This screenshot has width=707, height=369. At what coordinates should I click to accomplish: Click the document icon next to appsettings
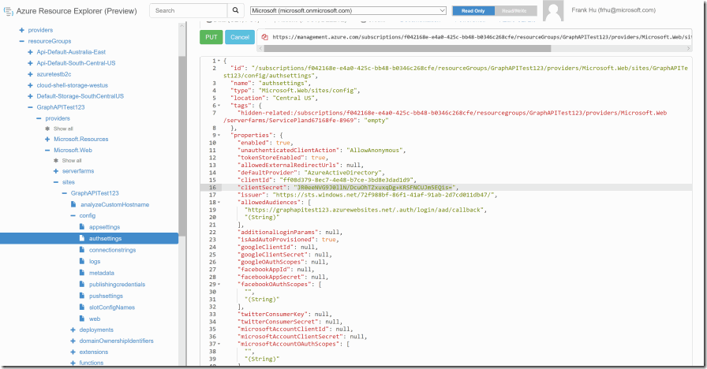(82, 226)
